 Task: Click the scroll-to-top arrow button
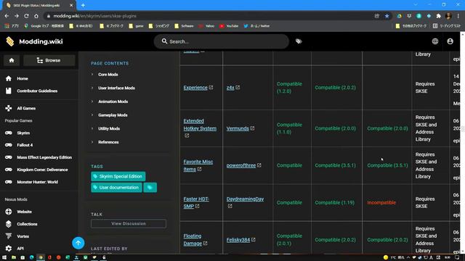(78, 243)
